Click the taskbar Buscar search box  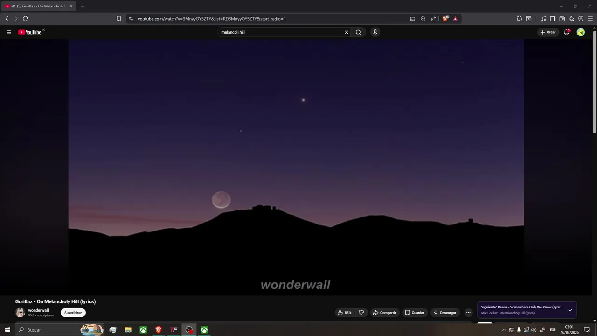tap(61, 330)
